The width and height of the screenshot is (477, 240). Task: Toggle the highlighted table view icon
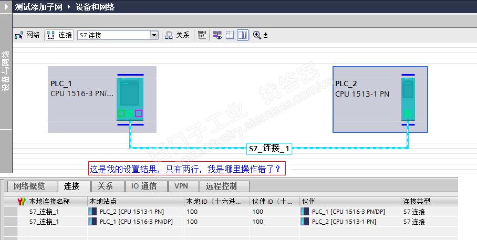(x=243, y=35)
